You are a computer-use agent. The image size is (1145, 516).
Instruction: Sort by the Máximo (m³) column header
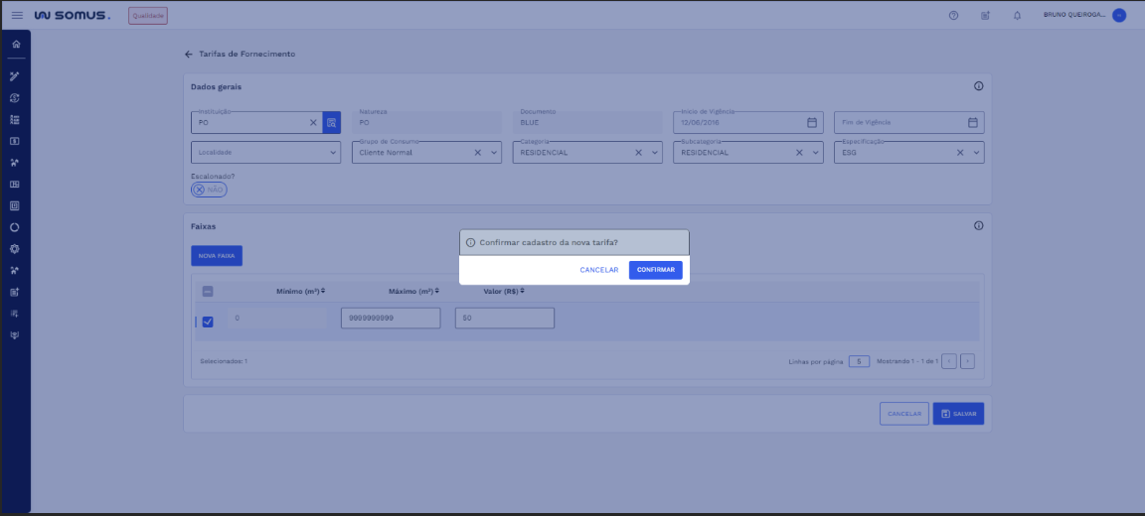point(412,291)
